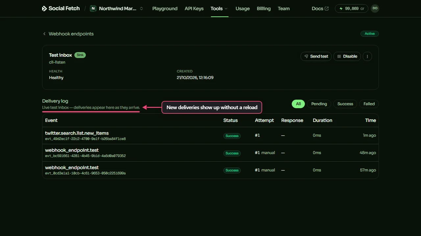Click the Duration column header
This screenshot has height=236, width=421.
(x=323, y=120)
